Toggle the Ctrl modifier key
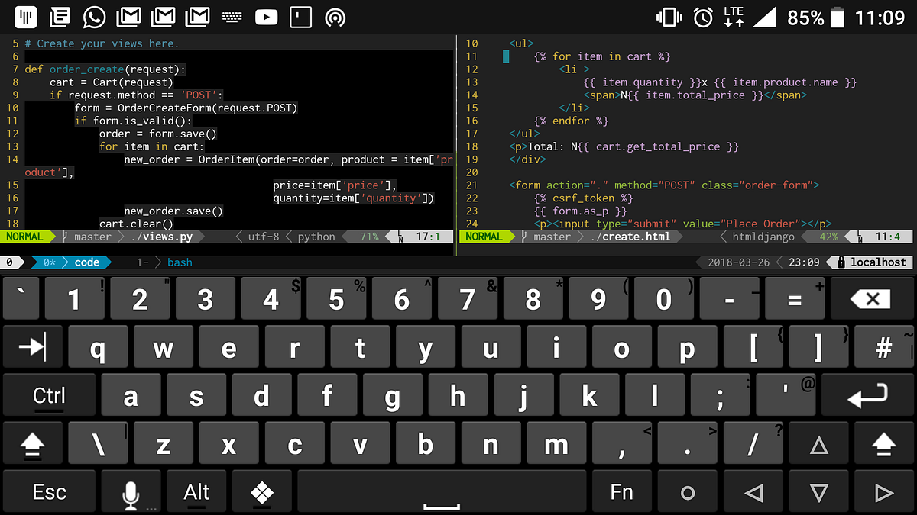Image resolution: width=917 pixels, height=515 pixels. click(x=50, y=395)
